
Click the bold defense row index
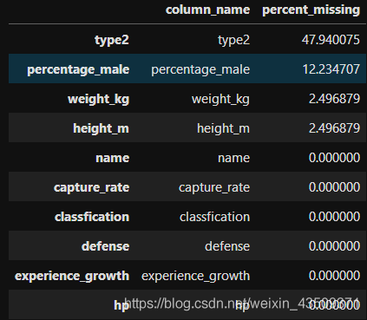point(105,246)
